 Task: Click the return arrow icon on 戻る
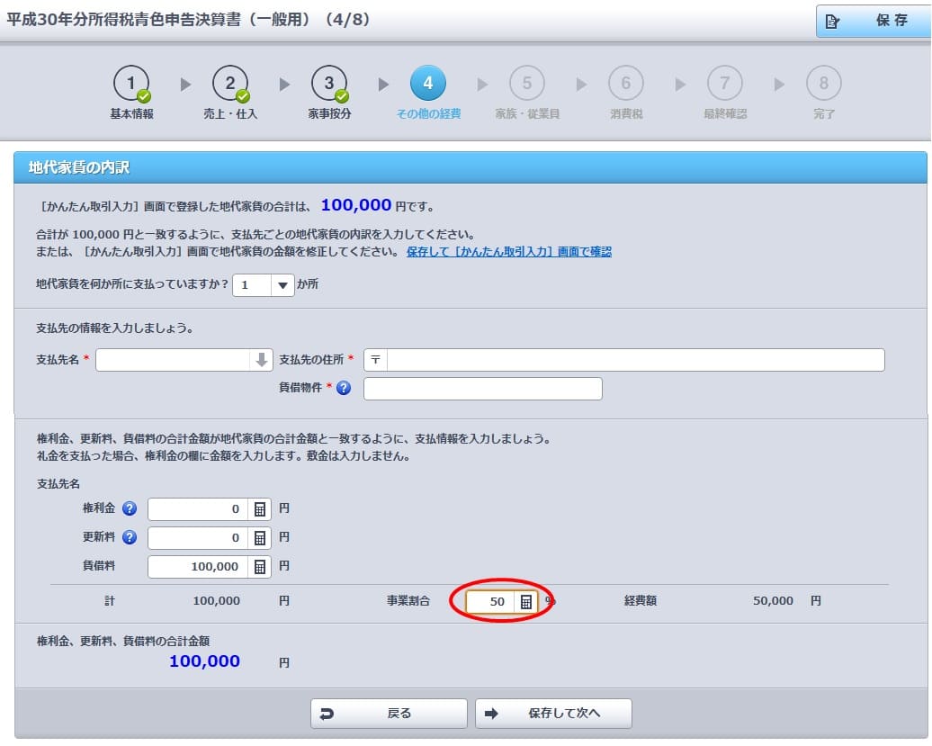(x=327, y=714)
